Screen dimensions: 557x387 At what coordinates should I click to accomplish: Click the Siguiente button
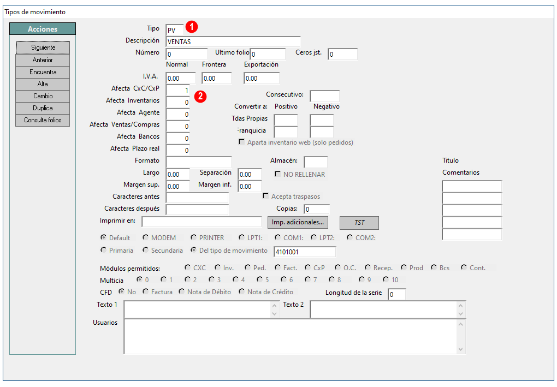pos(43,47)
